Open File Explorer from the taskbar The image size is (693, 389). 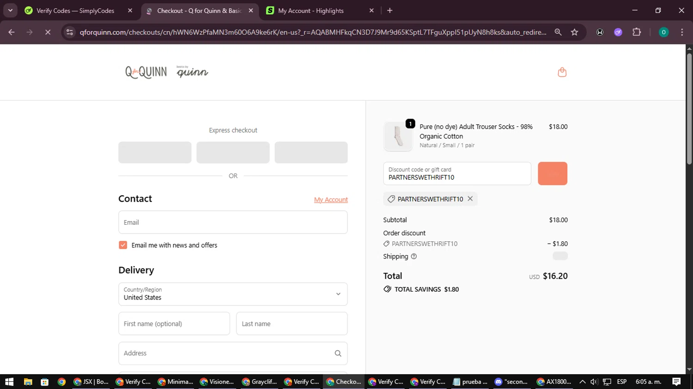click(28, 382)
